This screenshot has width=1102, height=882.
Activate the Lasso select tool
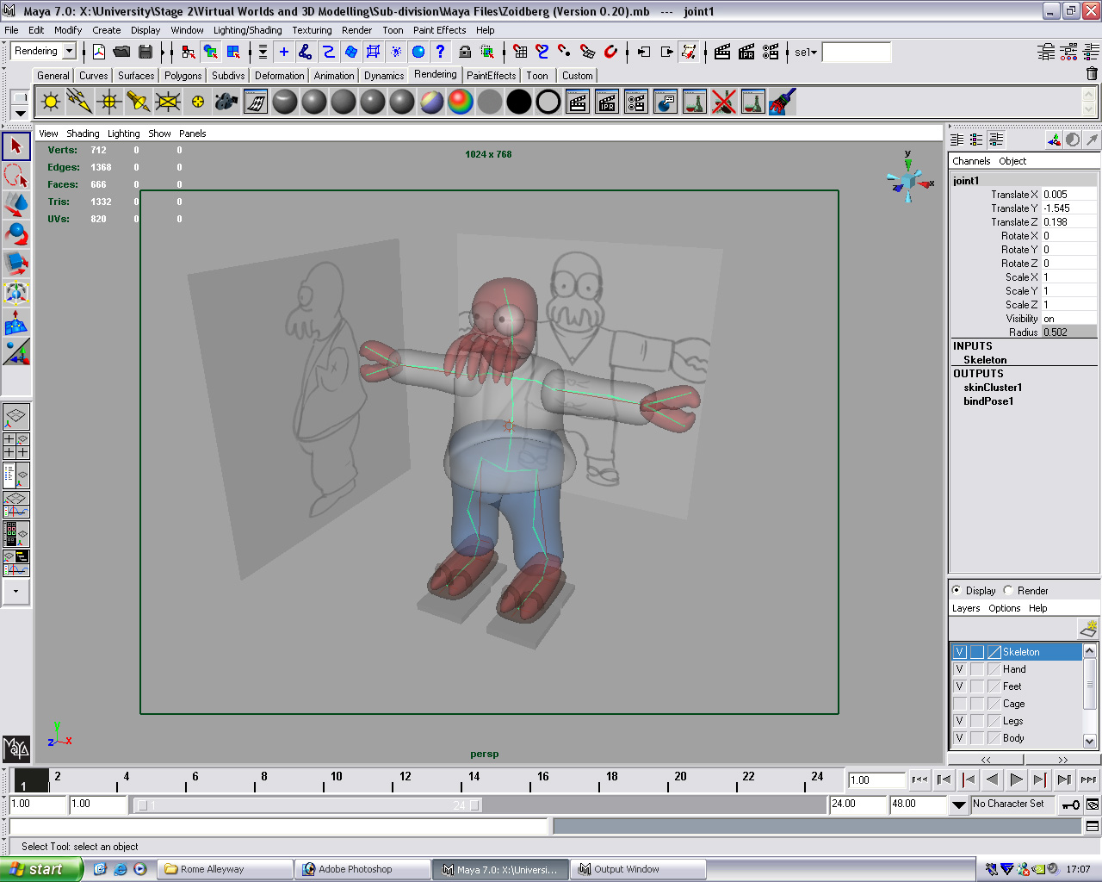click(15, 176)
